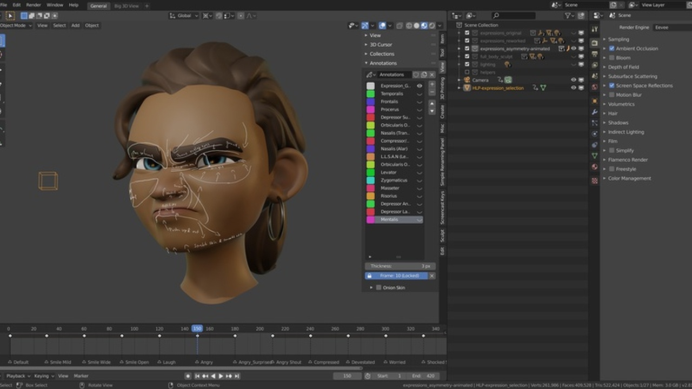The width and height of the screenshot is (692, 389).
Task: Click the current frame 150 field
Action: (348, 376)
